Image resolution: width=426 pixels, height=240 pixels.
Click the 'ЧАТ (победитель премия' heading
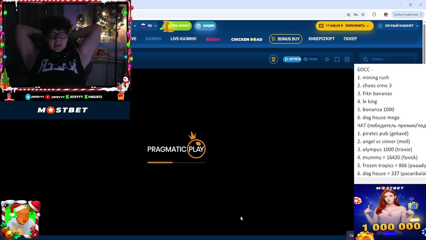[x=391, y=125]
